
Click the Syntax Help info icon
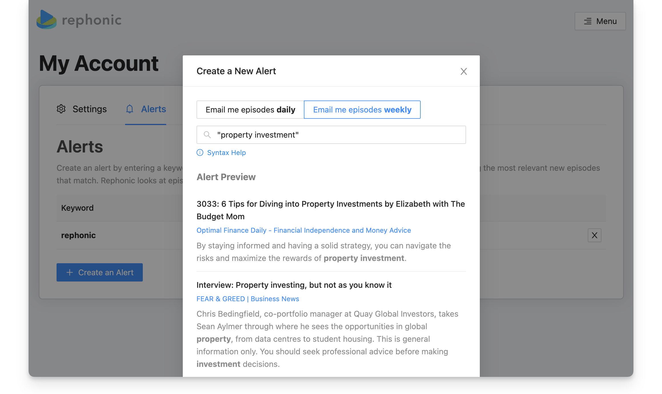tap(200, 152)
